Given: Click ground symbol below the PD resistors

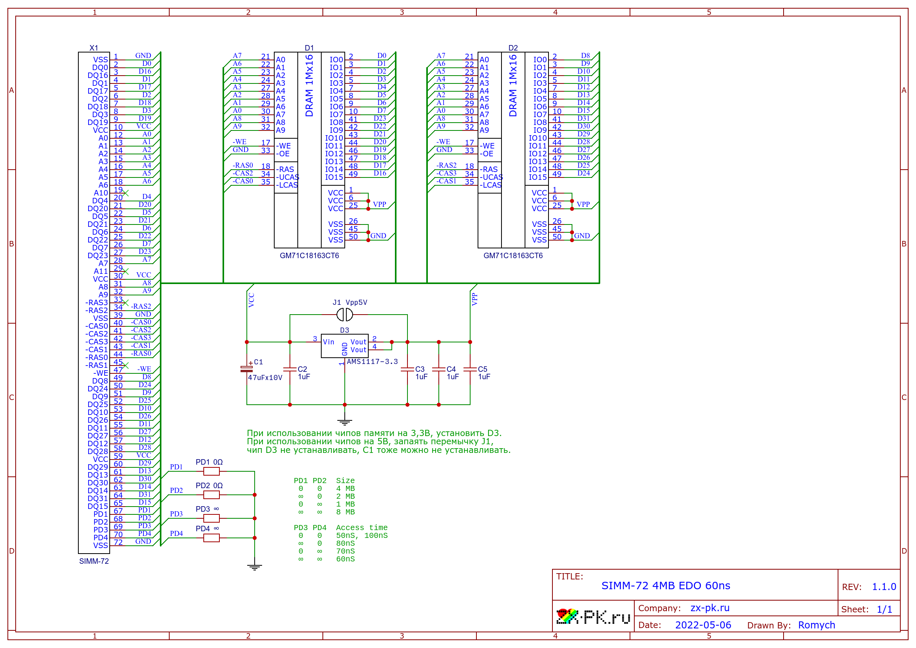Looking at the screenshot, I should click(x=255, y=567).
